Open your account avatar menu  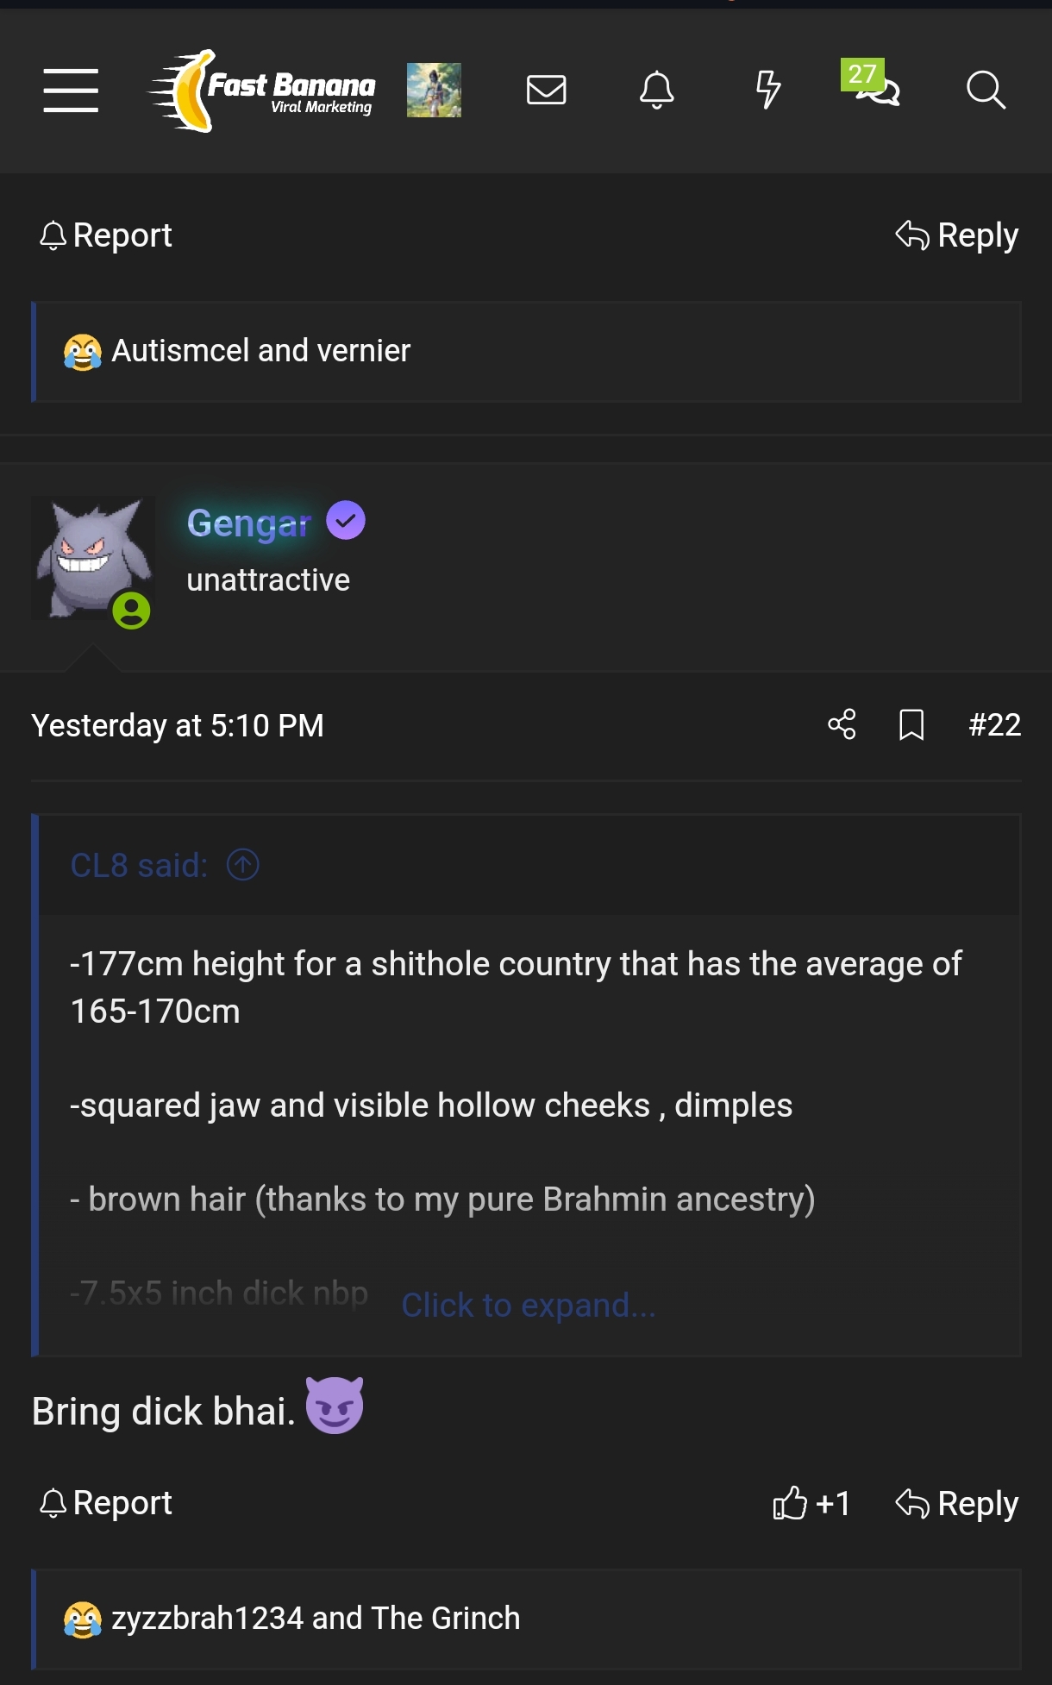(434, 90)
